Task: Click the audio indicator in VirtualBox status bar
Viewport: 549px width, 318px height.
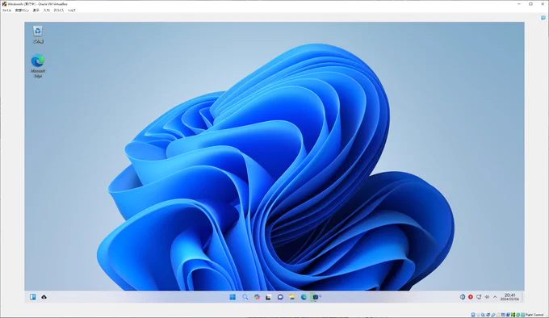Action: (x=483, y=315)
